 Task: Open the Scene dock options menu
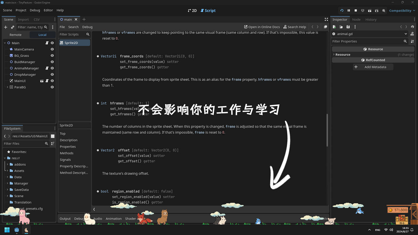click(x=53, y=27)
